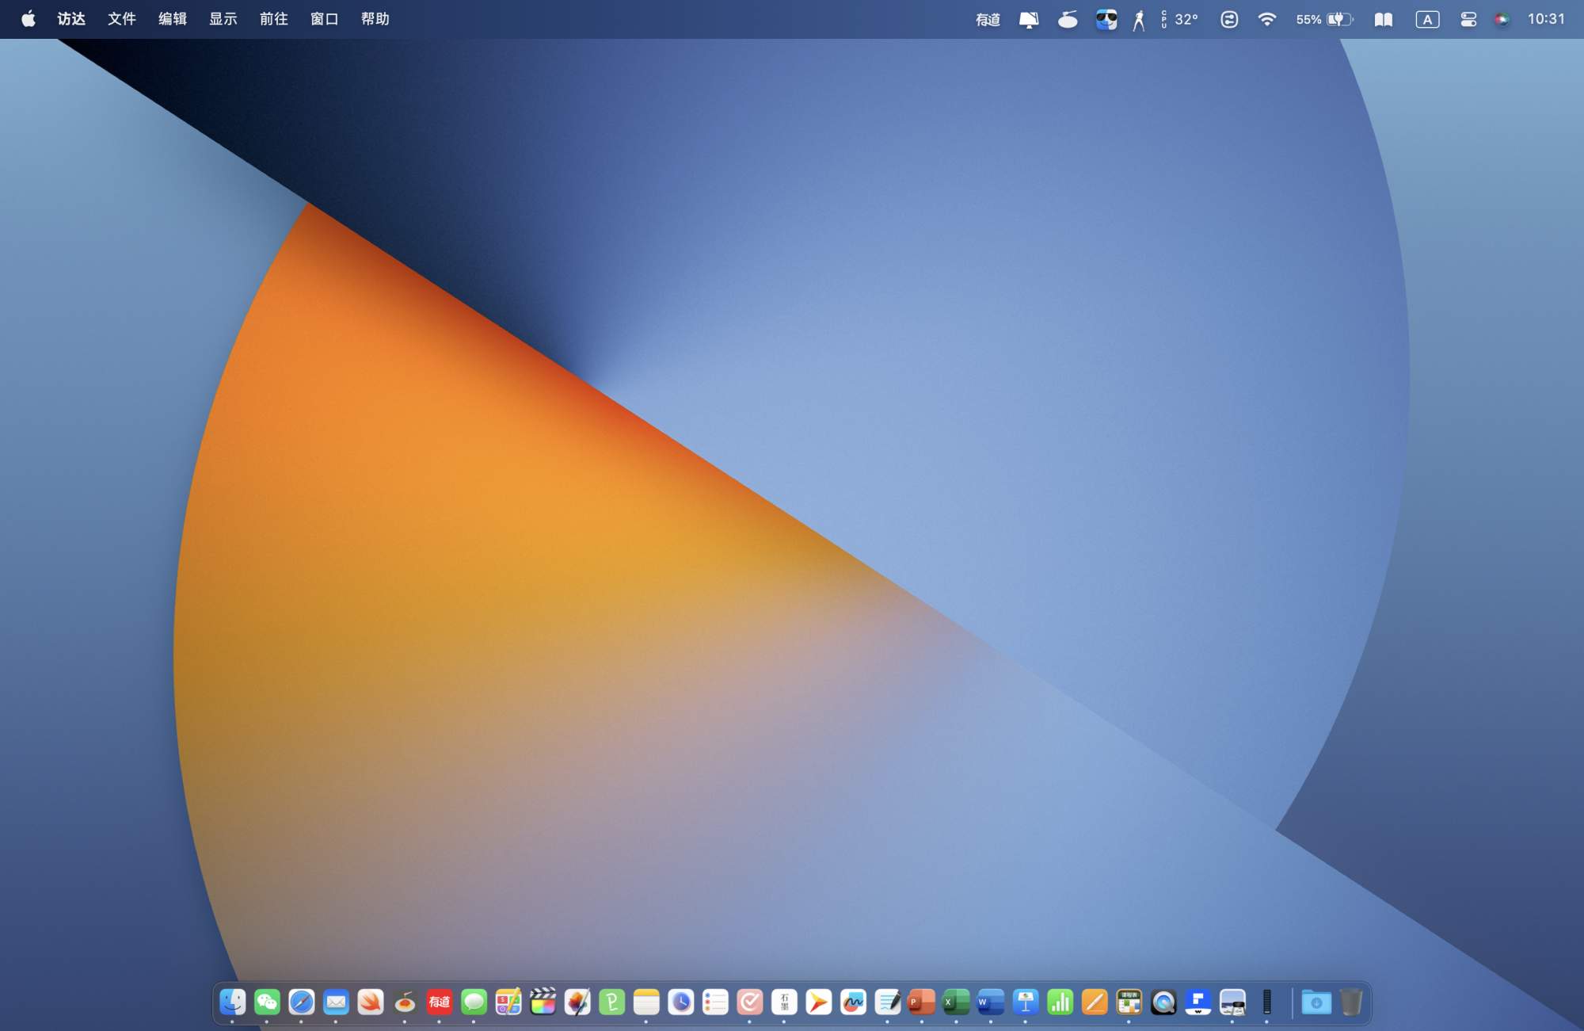This screenshot has width=1584, height=1031.
Task: Open the 课程表 timetable app in Dock
Action: tap(1129, 1002)
